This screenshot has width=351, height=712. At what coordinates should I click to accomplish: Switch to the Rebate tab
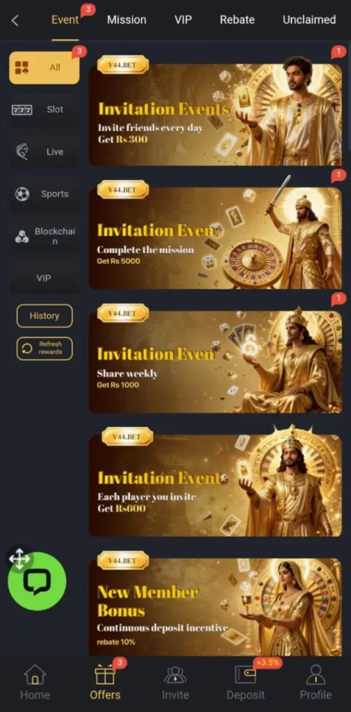click(x=237, y=20)
